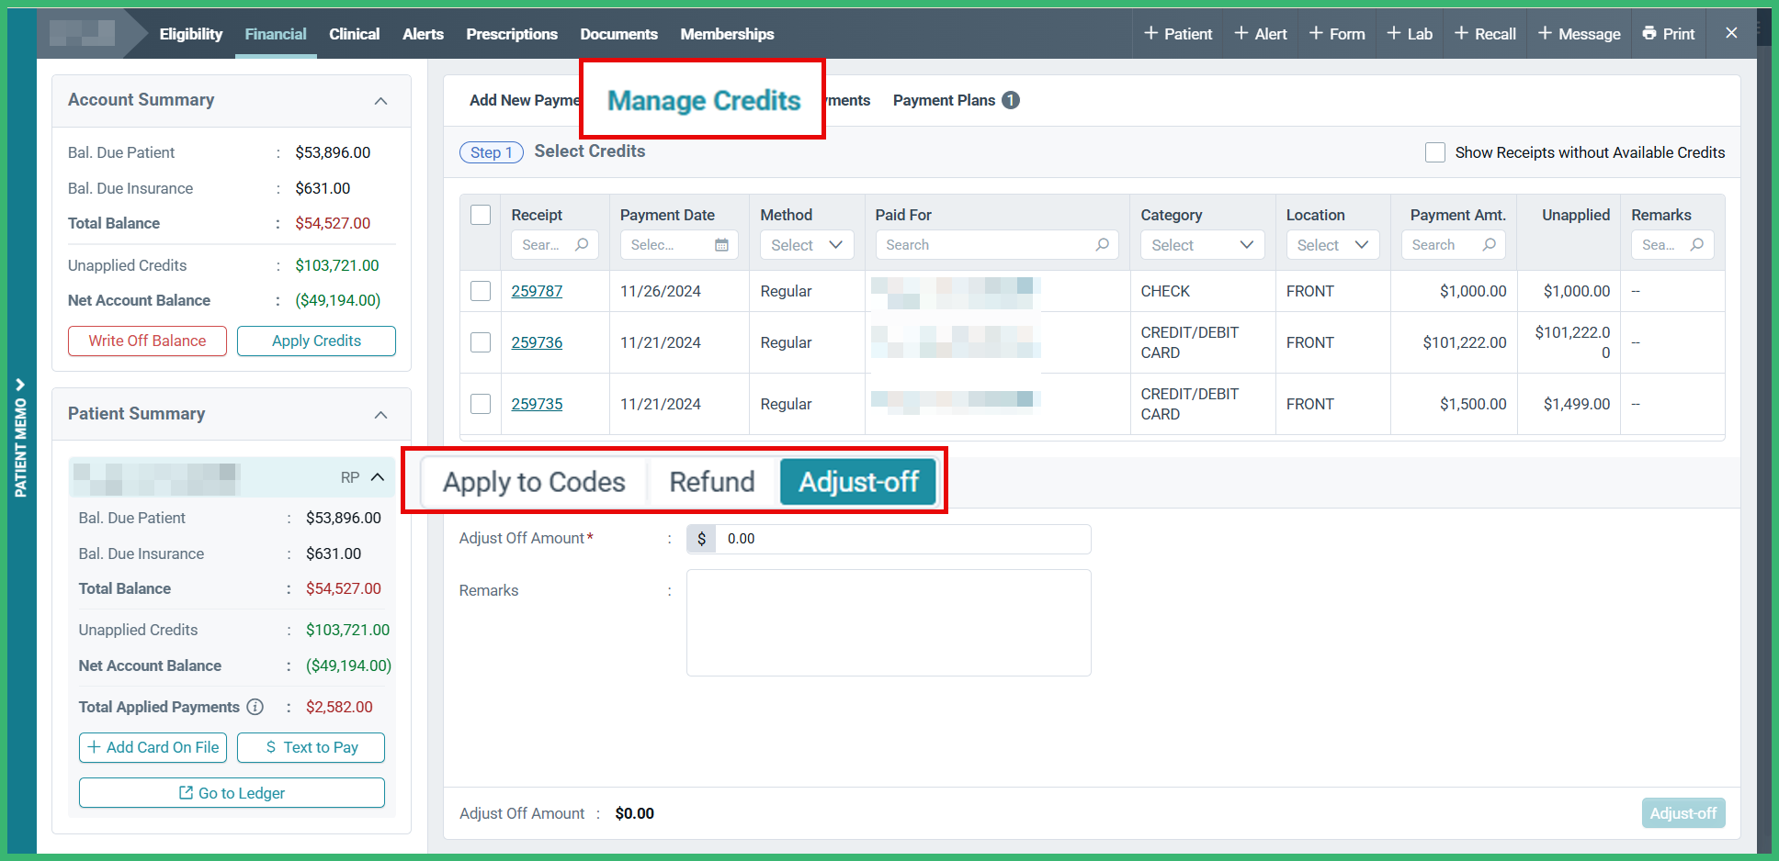Click inside the Adjust Off Amount field
The height and width of the screenshot is (861, 1779).
[x=901, y=539]
